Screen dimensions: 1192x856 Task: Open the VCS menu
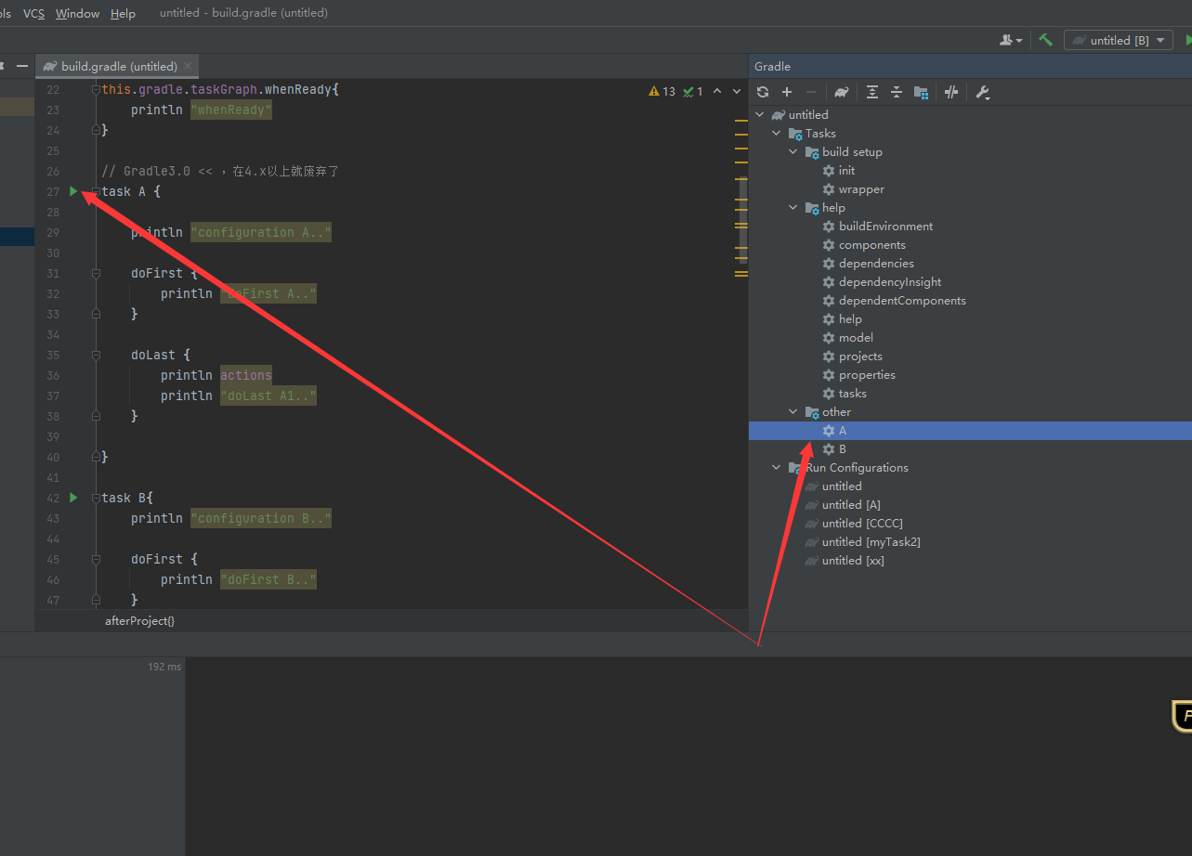point(33,13)
